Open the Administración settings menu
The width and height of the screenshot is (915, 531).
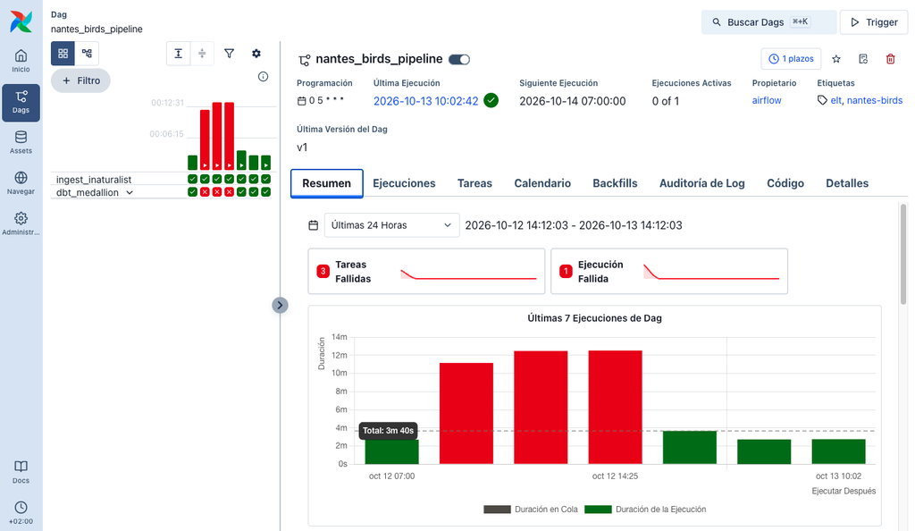(21, 224)
